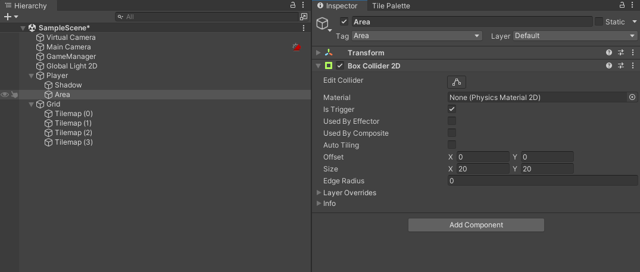Open Transform presets icon
This screenshot has width=640, height=272.
click(x=621, y=52)
